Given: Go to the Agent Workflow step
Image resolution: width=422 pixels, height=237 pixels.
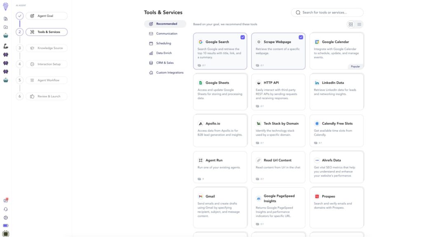Looking at the screenshot, I should pyautogui.click(x=47, y=80).
